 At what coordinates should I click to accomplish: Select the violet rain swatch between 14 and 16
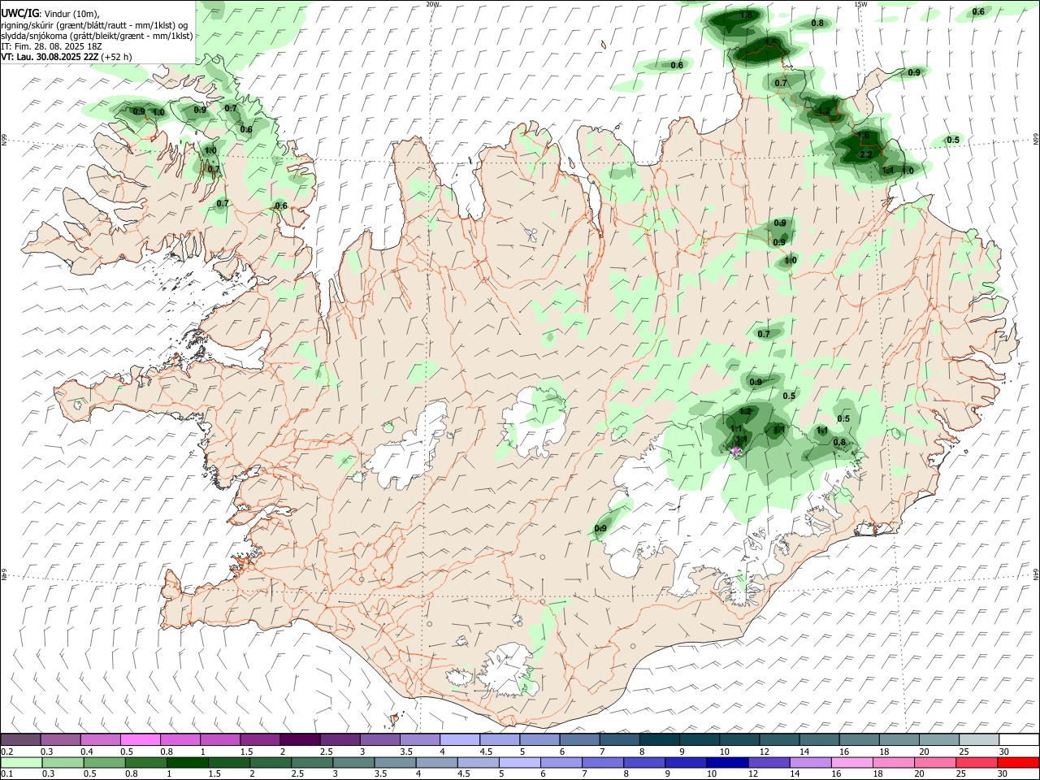tap(811, 762)
